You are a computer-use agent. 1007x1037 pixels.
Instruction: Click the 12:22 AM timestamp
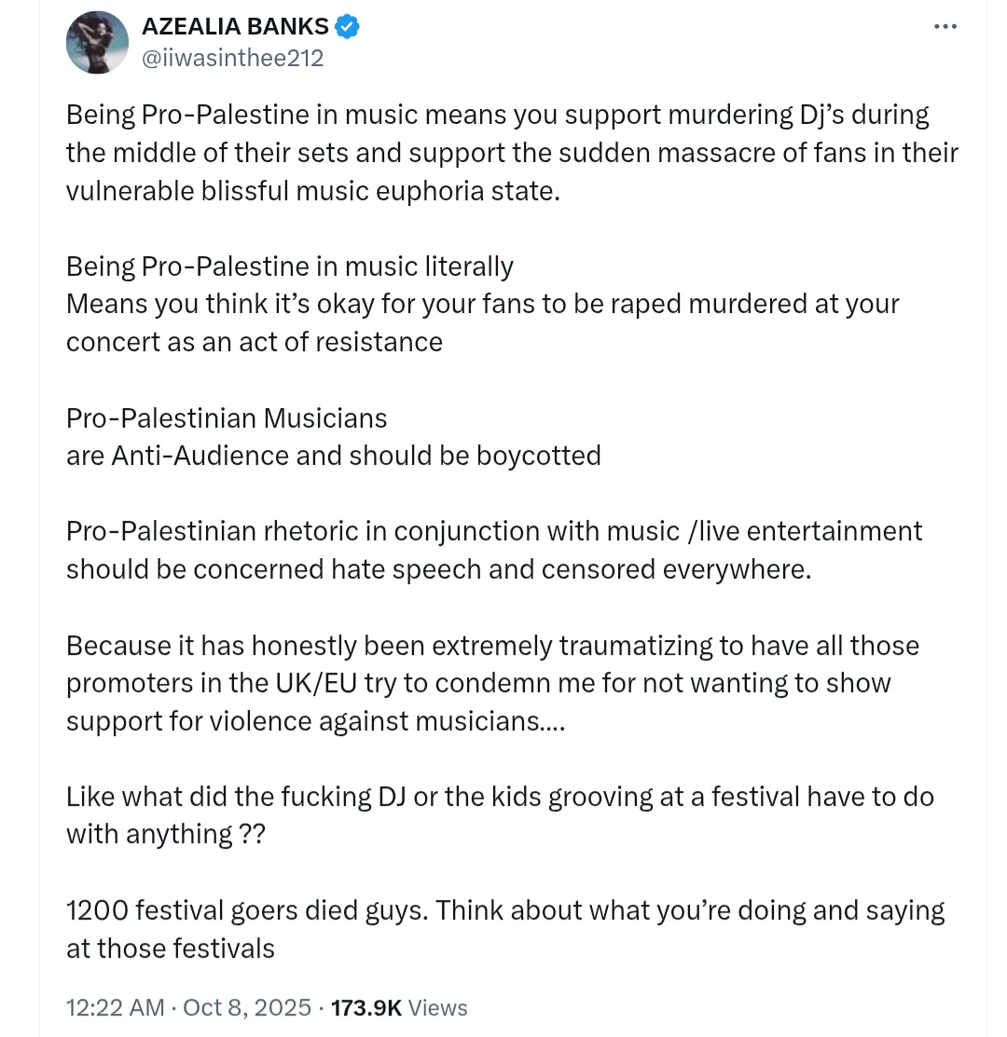pos(115,1007)
